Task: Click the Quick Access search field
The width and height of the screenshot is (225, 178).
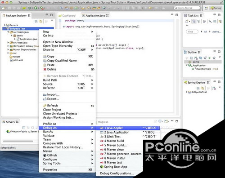Action: [187, 8]
